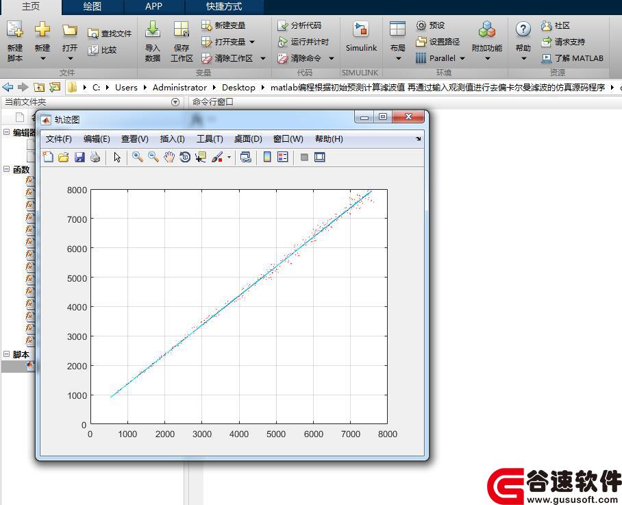Insert Colorbar in the figure
The image size is (622, 505).
point(267,157)
